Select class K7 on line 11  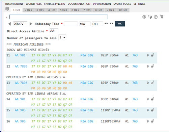(70, 55)
